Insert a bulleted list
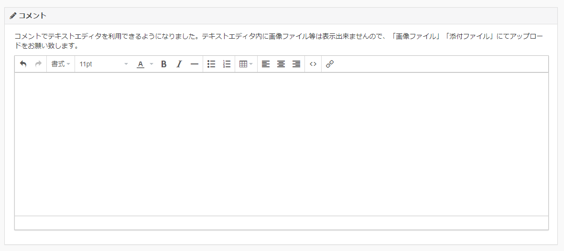Image resolution: width=564 pixels, height=251 pixels. click(x=211, y=64)
